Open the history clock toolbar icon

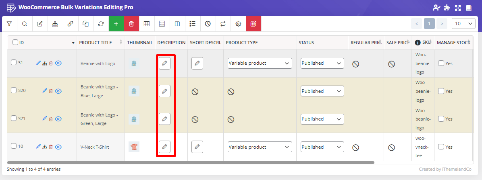point(208,24)
